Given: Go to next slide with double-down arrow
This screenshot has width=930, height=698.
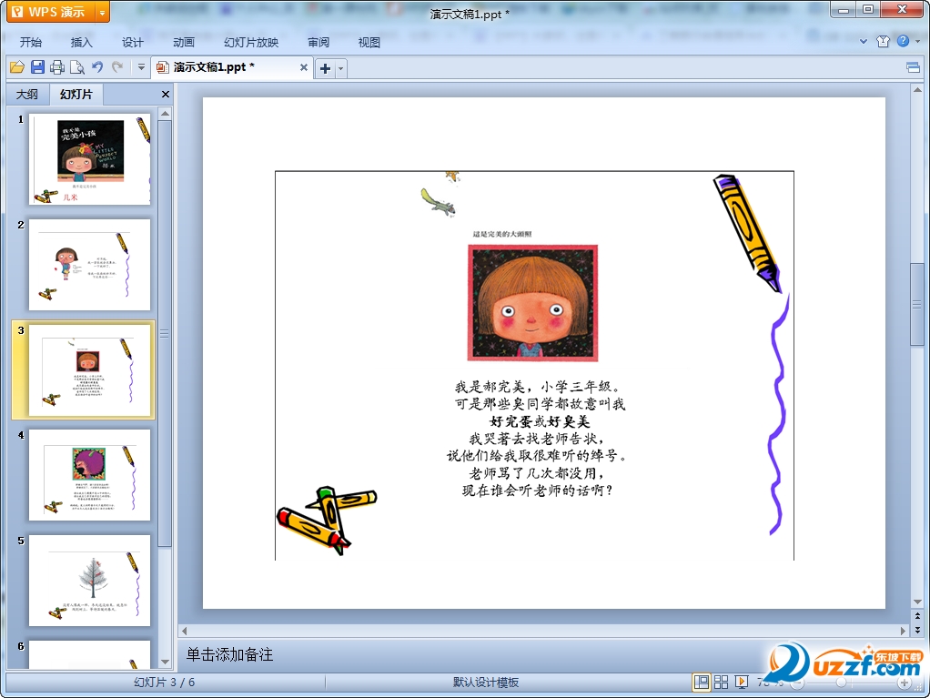Looking at the screenshot, I should [917, 630].
